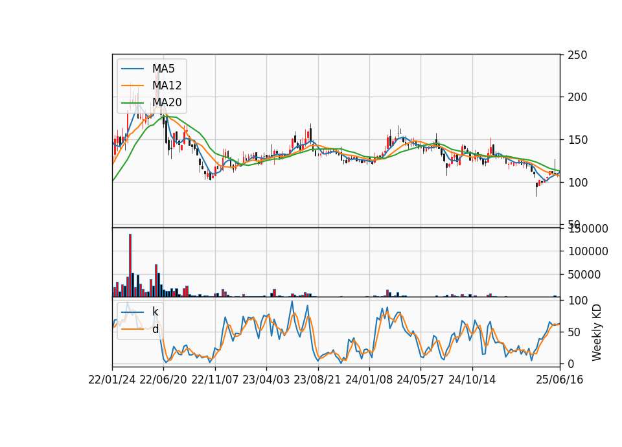Click the blue MA5 legend line sample
The width and height of the screenshot is (622, 447).
click(x=132, y=69)
